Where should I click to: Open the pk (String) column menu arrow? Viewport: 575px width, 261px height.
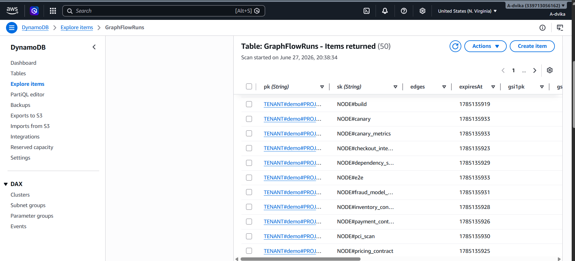322,87
